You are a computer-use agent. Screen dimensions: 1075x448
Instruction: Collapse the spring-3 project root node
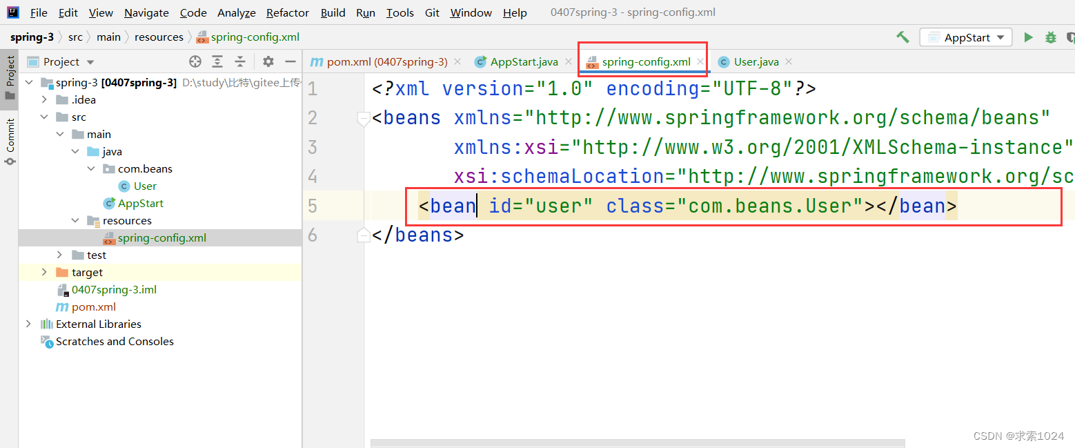[28, 82]
